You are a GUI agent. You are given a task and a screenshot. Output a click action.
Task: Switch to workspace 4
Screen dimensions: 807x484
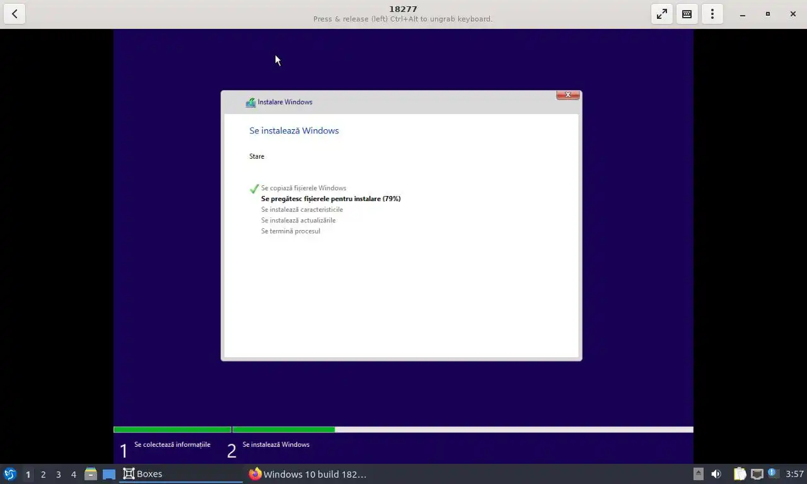pos(73,474)
